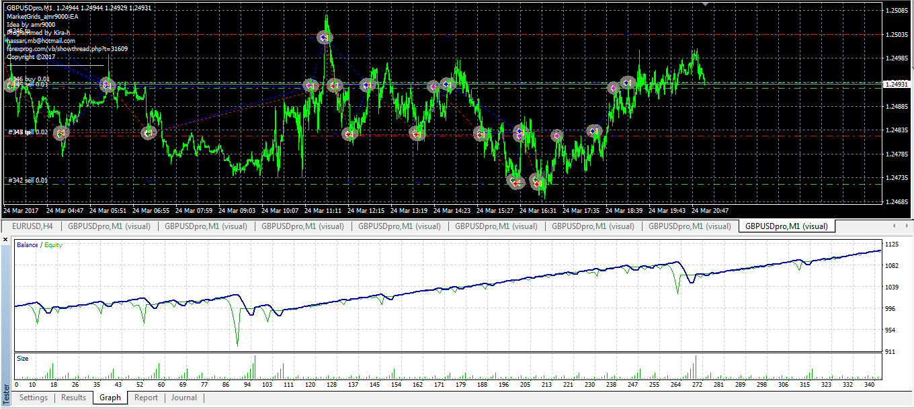
Task: Click the #342 sell 0.01 order label
Action: pyautogui.click(x=28, y=180)
